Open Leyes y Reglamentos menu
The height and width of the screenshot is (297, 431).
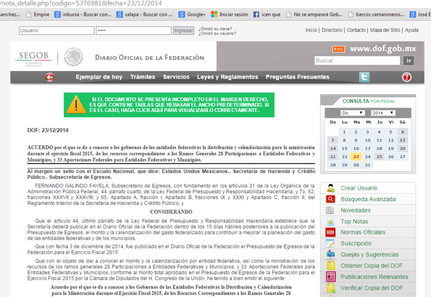(228, 77)
